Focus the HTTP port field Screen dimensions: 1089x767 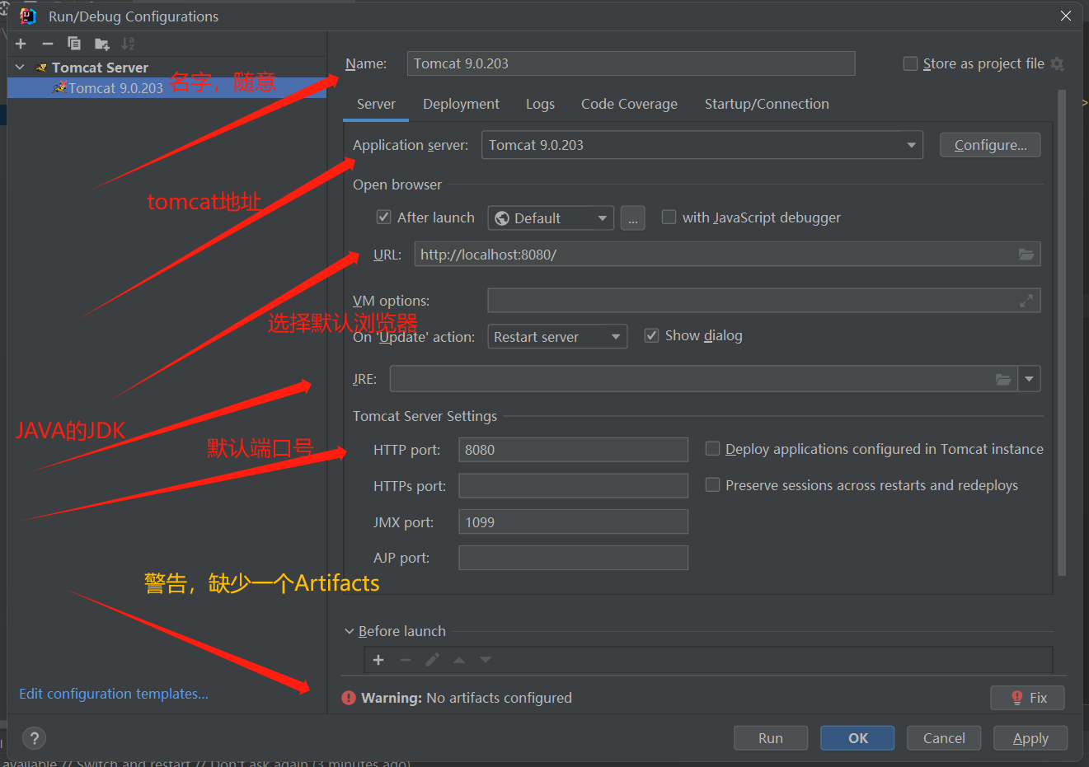tap(573, 450)
